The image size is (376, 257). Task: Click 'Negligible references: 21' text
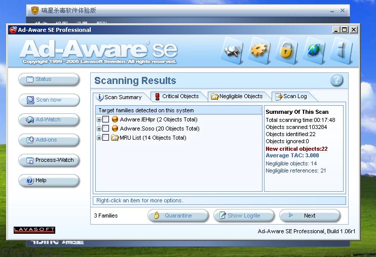coord(295,170)
